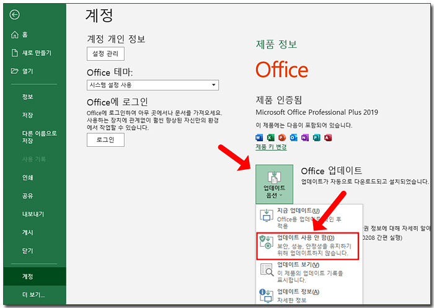The height and width of the screenshot is (308, 434).
Task: Open the Office 테마 dropdown
Action: point(153,85)
